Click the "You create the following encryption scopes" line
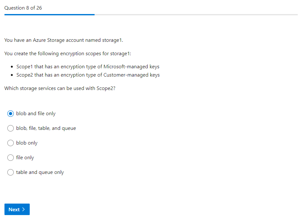This screenshot has width=300, height=224. pyautogui.click(x=68, y=54)
